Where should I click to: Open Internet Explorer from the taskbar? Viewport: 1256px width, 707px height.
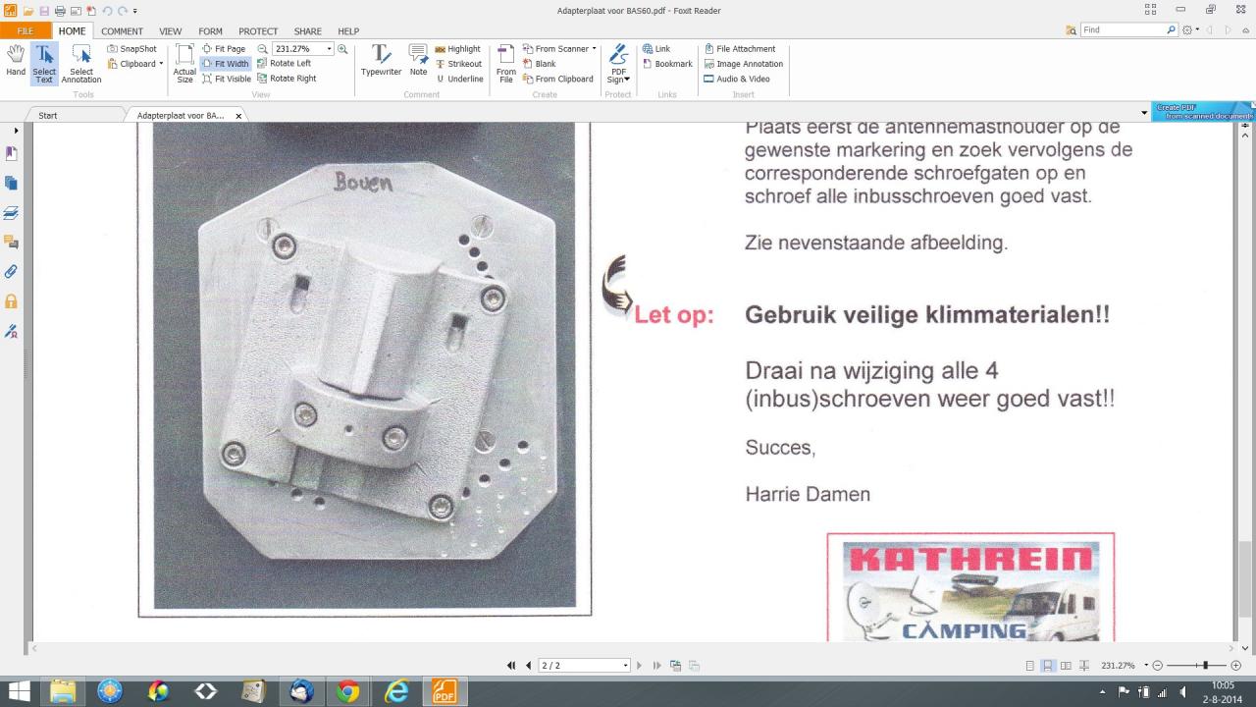point(395,691)
